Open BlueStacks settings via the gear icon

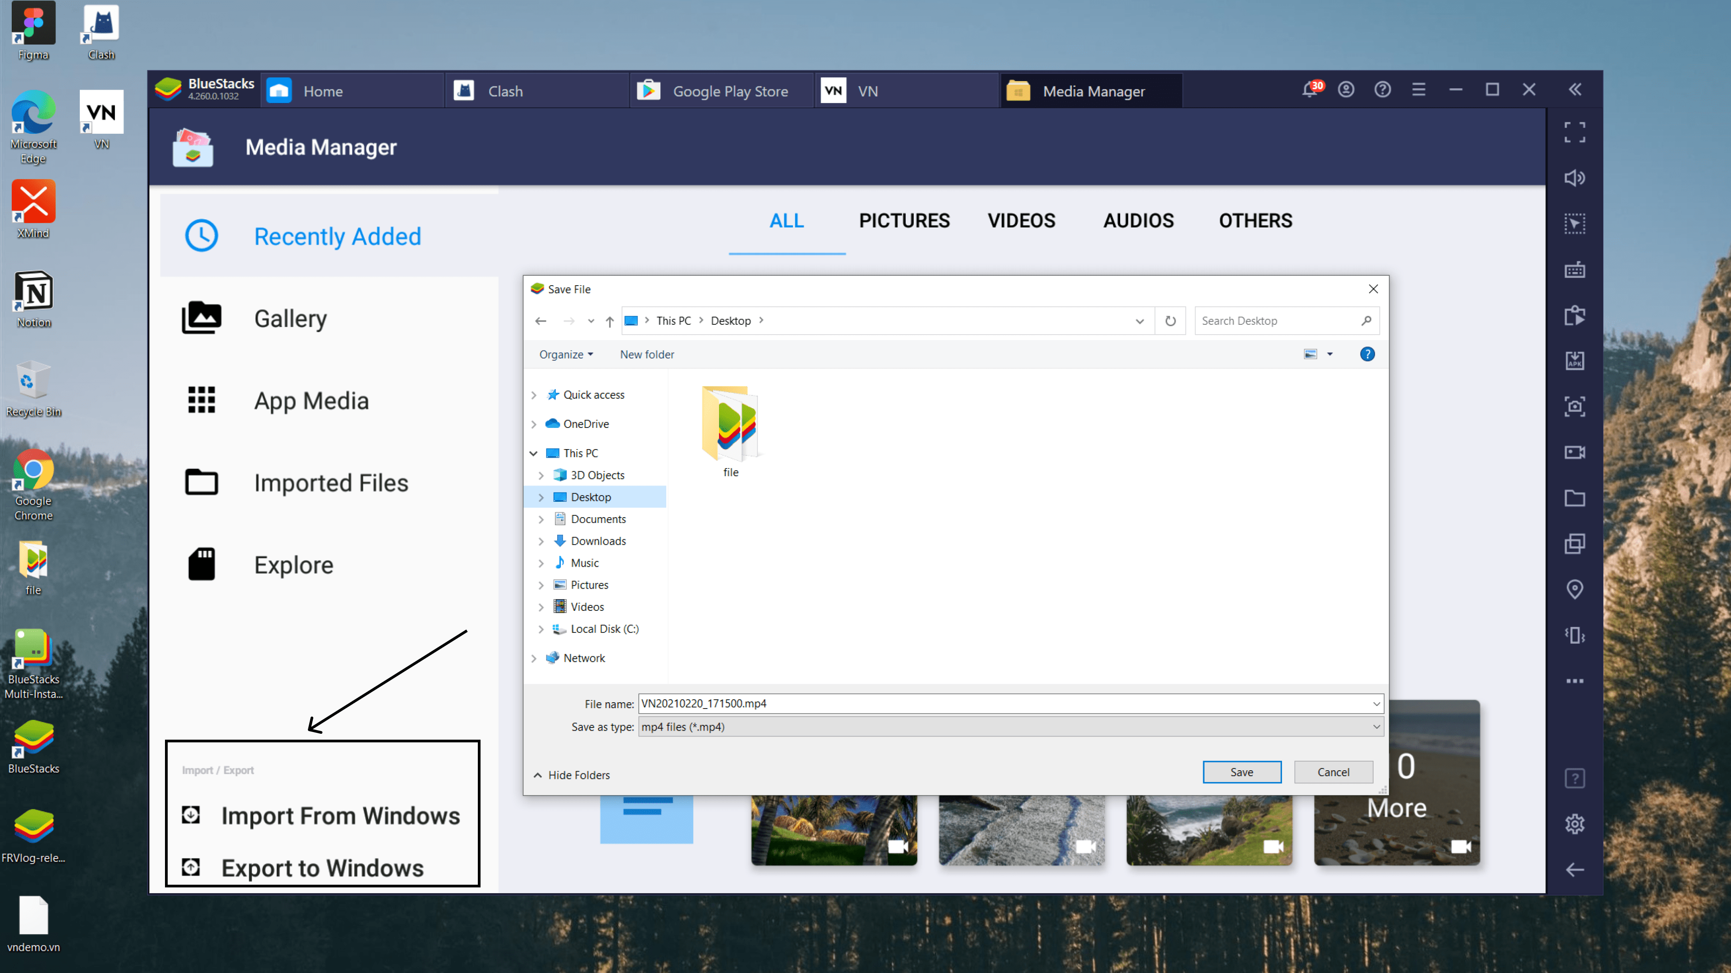pyautogui.click(x=1575, y=824)
